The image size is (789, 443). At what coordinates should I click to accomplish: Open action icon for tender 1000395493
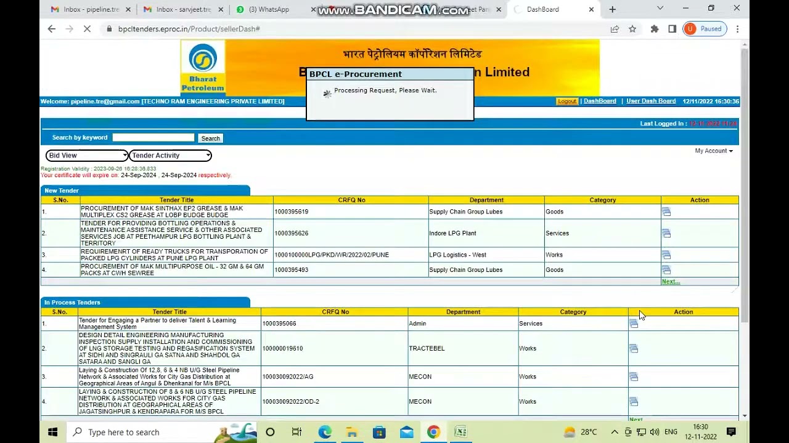point(666,269)
